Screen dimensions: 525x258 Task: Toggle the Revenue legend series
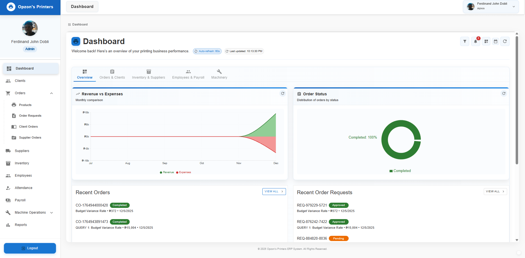tap(167, 172)
